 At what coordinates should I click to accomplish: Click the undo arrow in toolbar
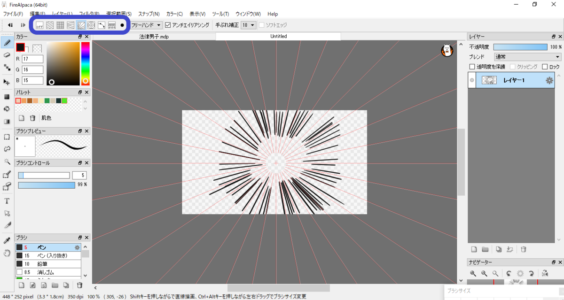click(x=10, y=25)
